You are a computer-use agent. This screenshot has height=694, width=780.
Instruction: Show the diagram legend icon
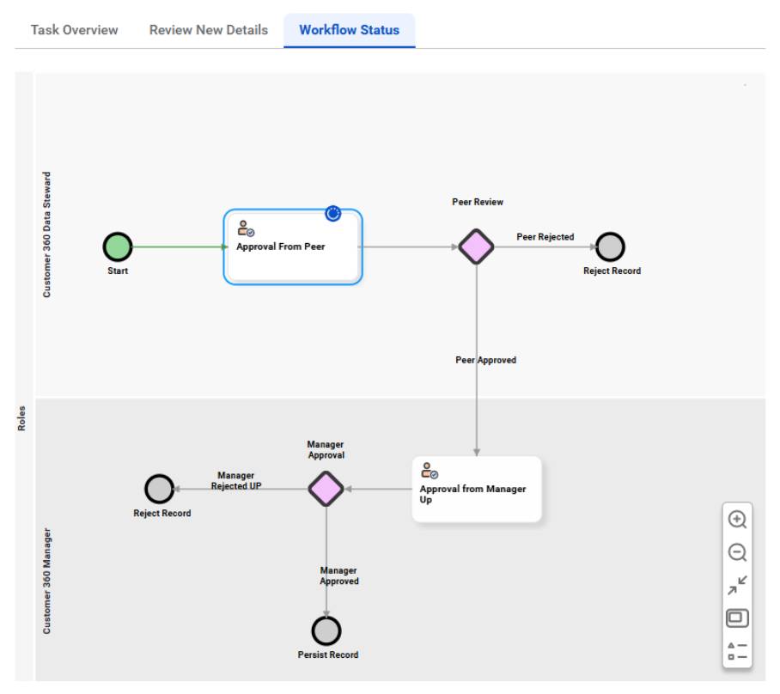pos(737,651)
